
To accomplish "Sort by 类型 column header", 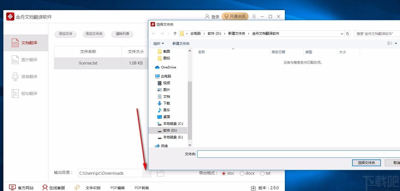I will point(309,52).
